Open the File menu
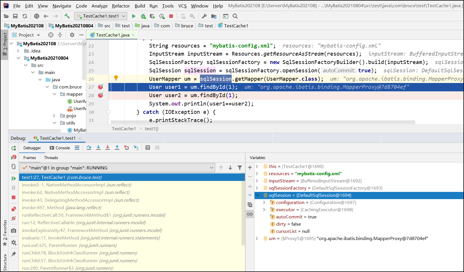Viewport: 464px width, 272px height. [x=17, y=6]
